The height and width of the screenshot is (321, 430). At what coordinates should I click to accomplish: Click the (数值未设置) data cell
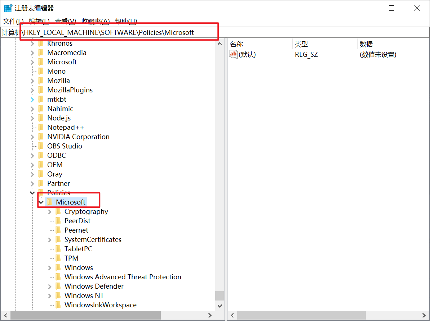tap(378, 55)
